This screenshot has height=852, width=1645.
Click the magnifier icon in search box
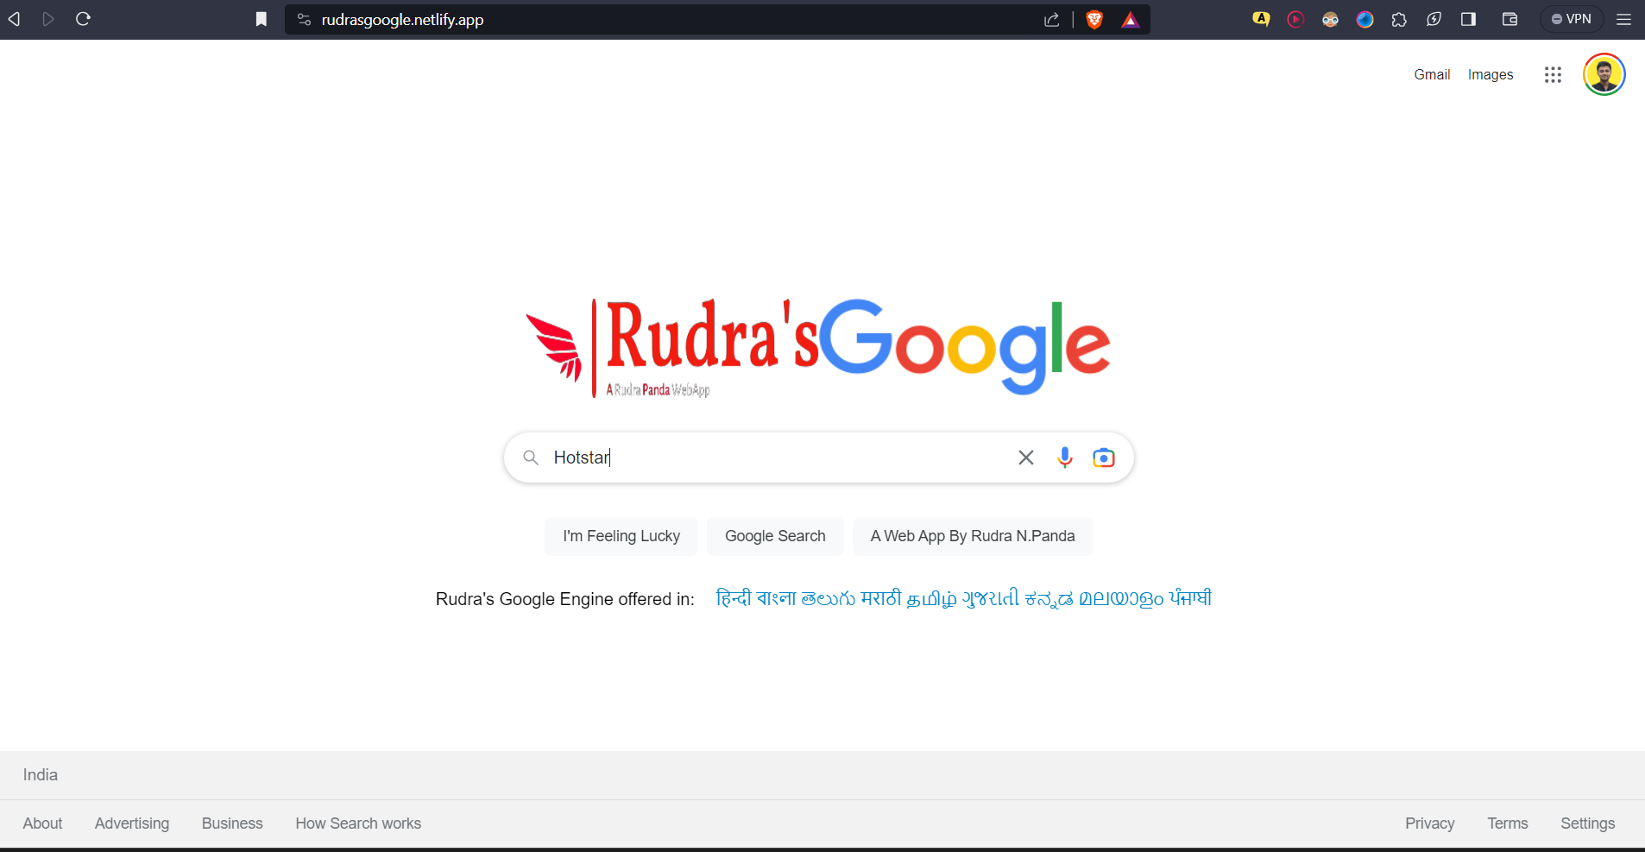pyautogui.click(x=531, y=458)
